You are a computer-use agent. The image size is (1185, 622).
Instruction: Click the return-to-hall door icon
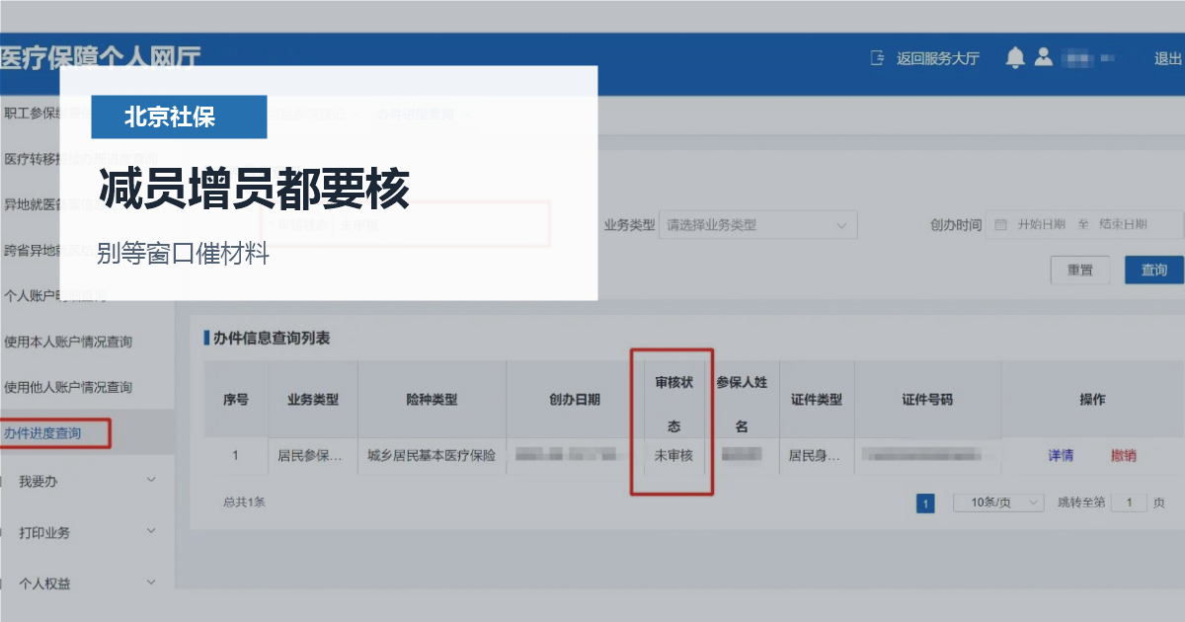point(877,58)
